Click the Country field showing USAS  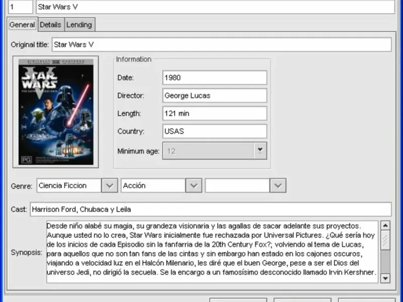click(x=215, y=131)
